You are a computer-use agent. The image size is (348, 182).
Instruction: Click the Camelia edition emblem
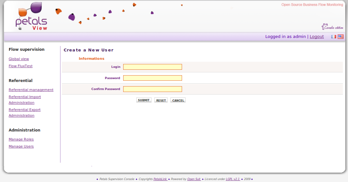click(332, 27)
